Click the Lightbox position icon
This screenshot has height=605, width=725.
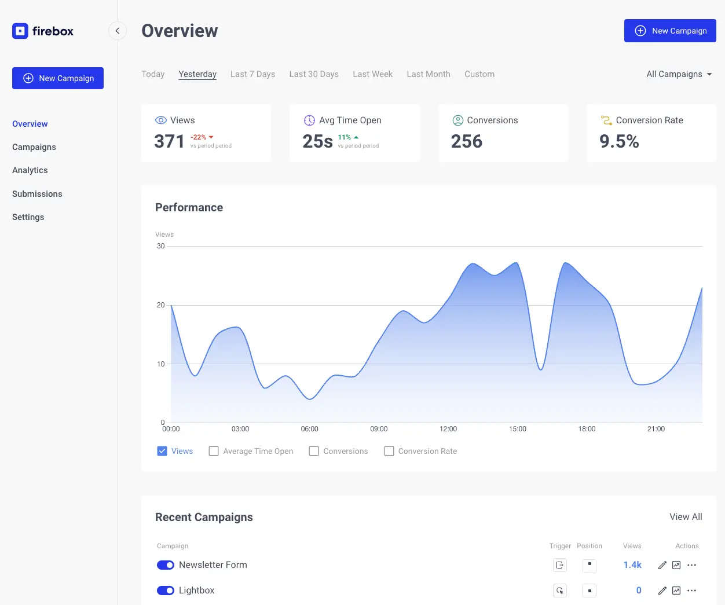click(x=589, y=591)
